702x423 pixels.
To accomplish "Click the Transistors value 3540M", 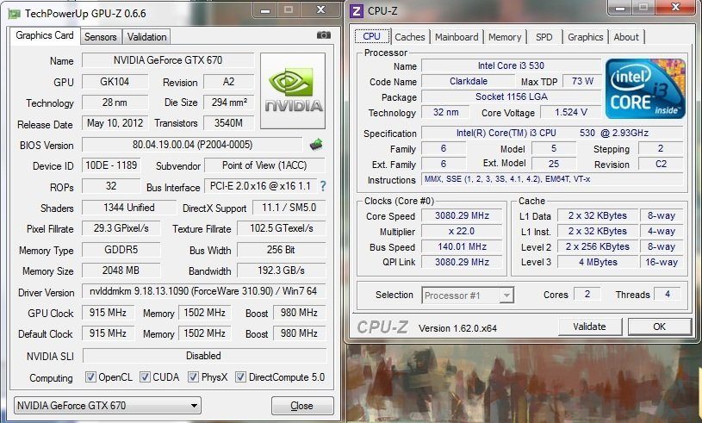I will click(x=228, y=123).
